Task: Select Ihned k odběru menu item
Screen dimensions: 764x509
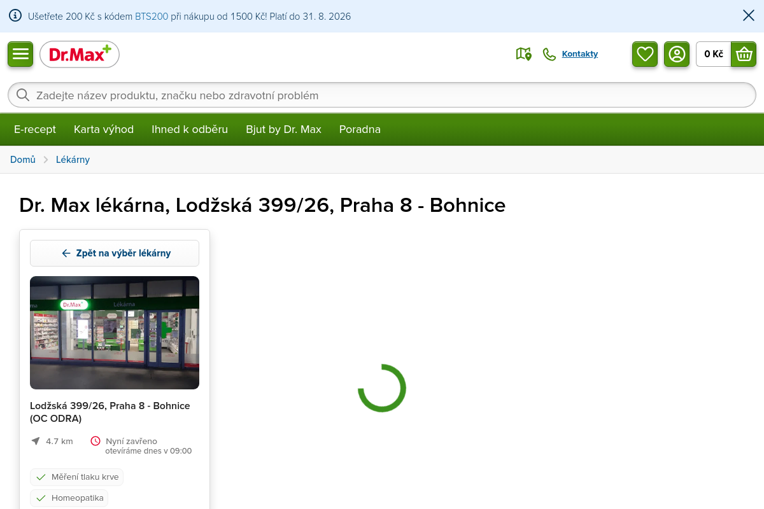Action: 190,130
